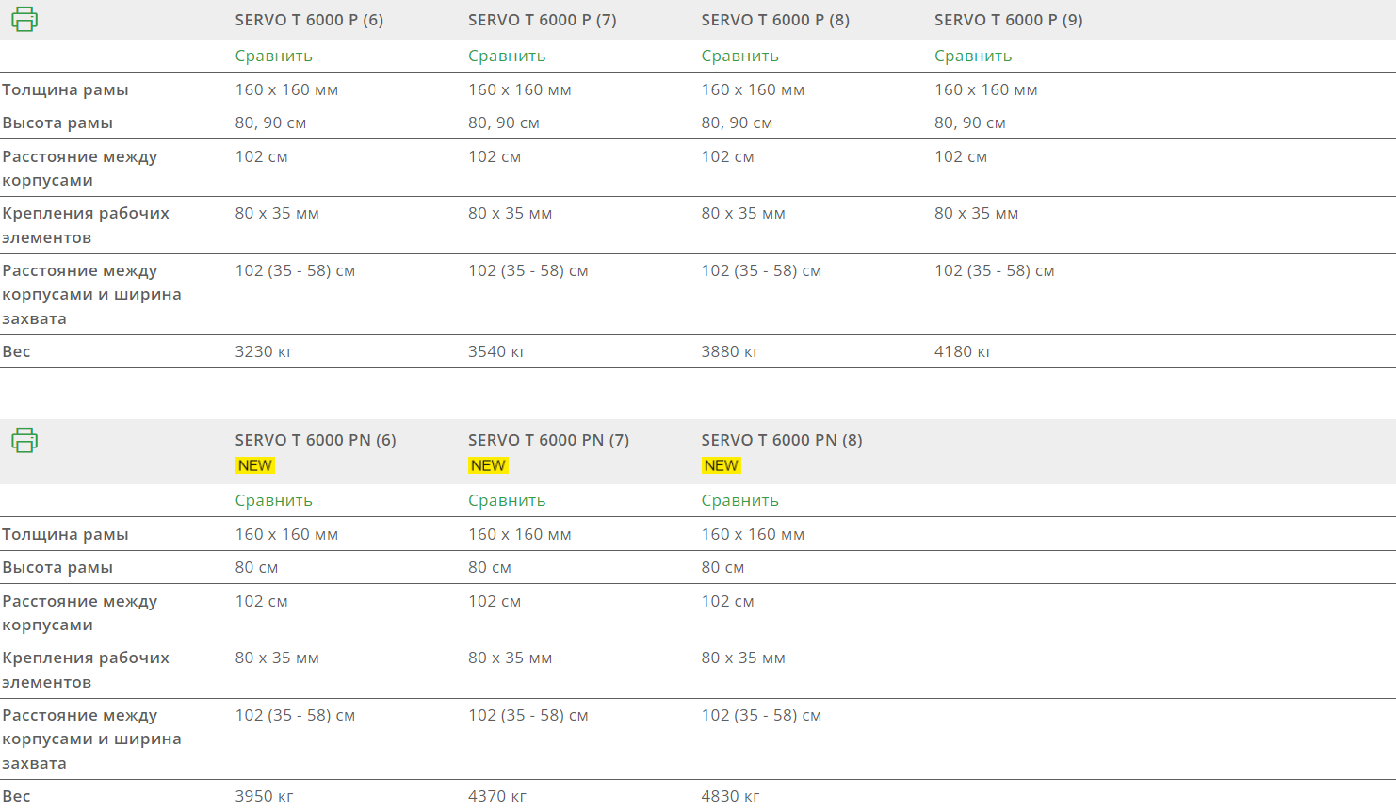Click the Вес label in the bottom table
The width and height of the screenshot is (1396, 812).
pos(16,796)
